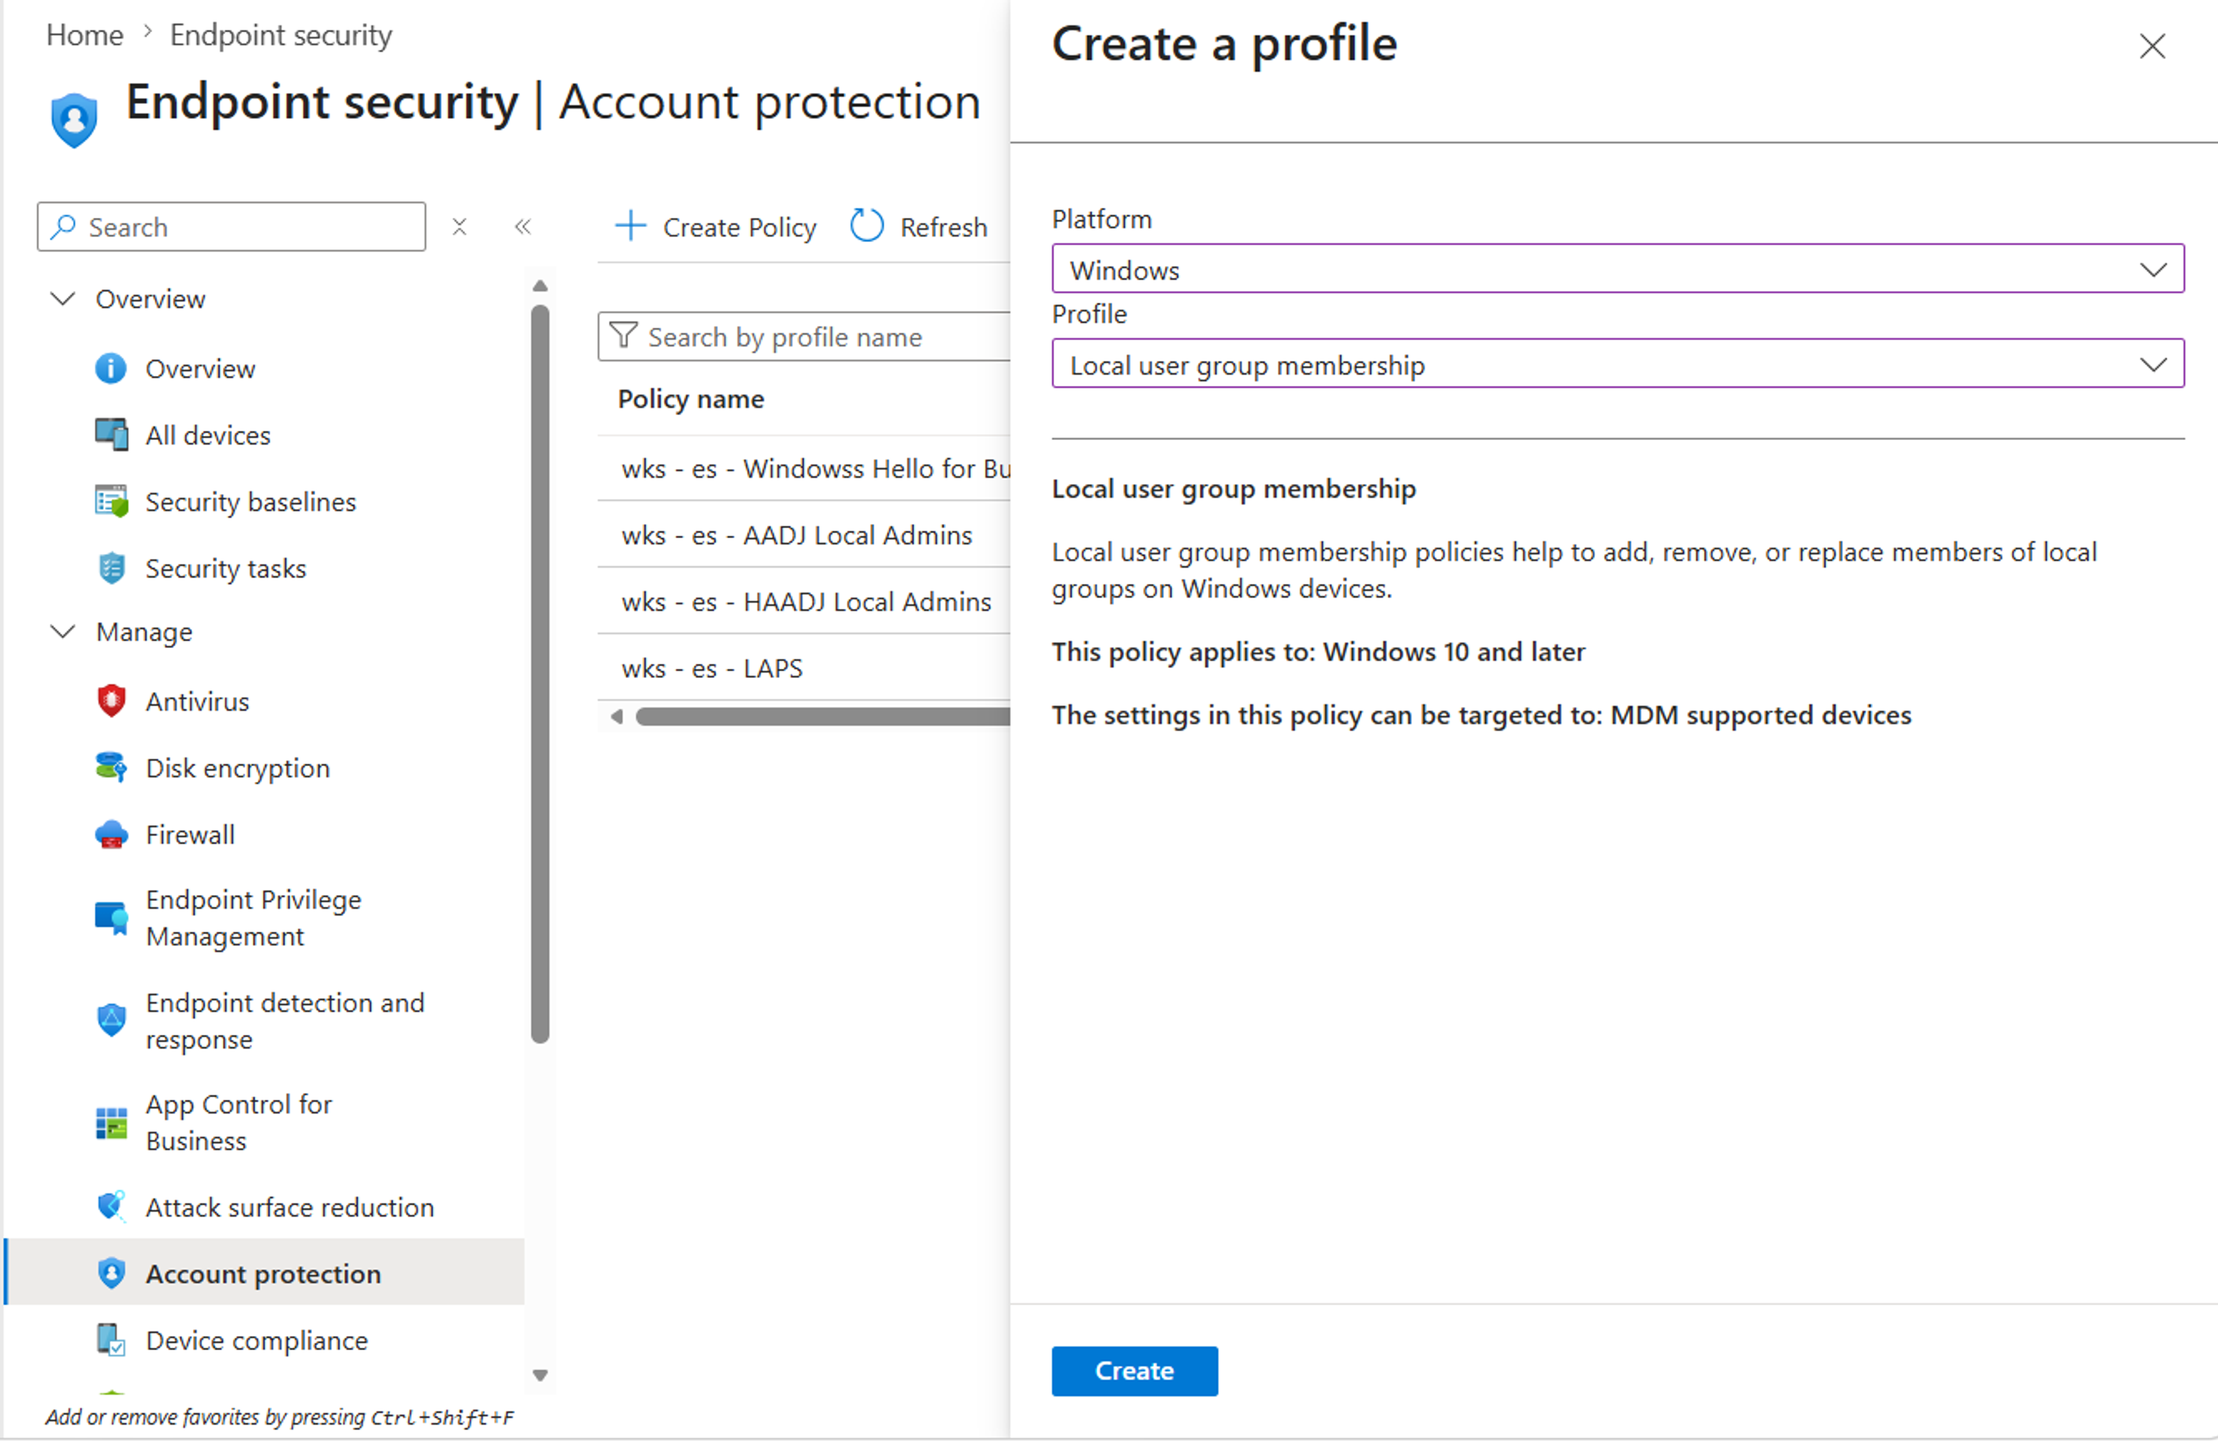Click the Home breadcrumb link

[85, 35]
